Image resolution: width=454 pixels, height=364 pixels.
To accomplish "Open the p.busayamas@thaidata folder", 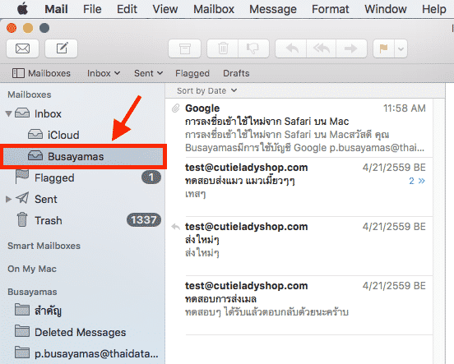I will (83, 353).
